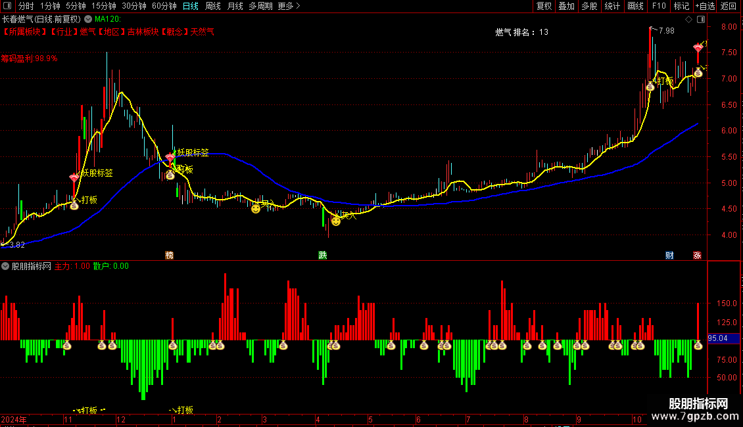Click the 2024年 date axis label
The image size is (743, 427).
point(14,419)
